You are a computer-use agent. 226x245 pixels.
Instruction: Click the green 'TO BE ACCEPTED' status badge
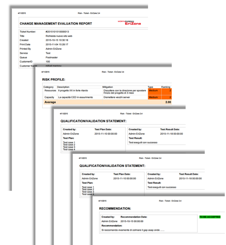pyautogui.click(x=210, y=217)
